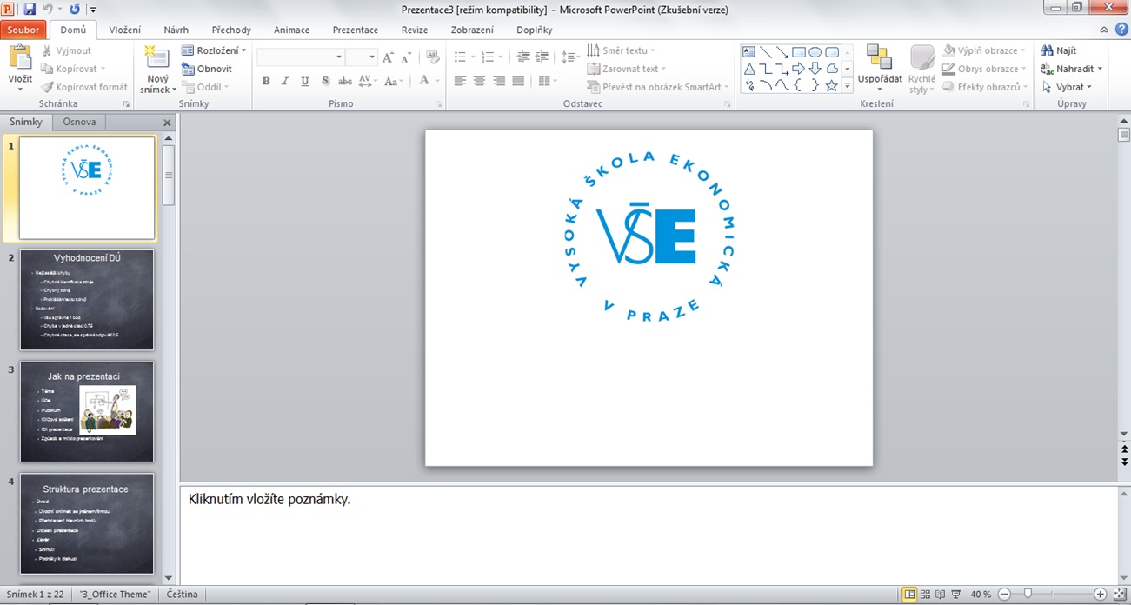Fit the slide to the current window
Viewport: 1131px width, 605px height.
click(x=1120, y=595)
